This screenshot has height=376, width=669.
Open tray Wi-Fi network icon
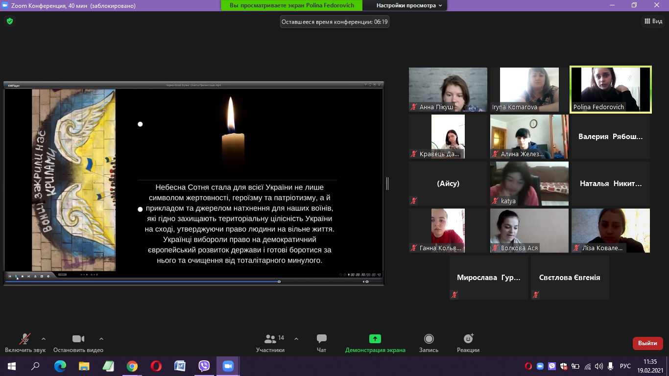pos(587,366)
